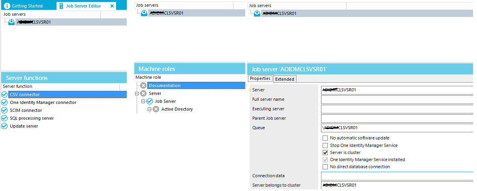Click the Full server name field
477x191 pixels.
click(397, 99)
